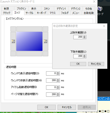Open the キーボード tab

click(x=41, y=13)
